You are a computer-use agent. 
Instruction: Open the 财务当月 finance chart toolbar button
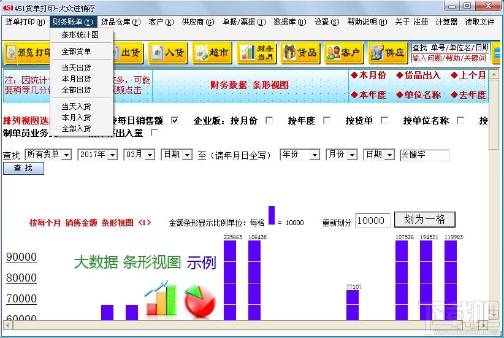256,52
